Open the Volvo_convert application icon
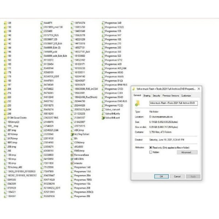219x219 pixels. pyautogui.click(x=103, y=109)
